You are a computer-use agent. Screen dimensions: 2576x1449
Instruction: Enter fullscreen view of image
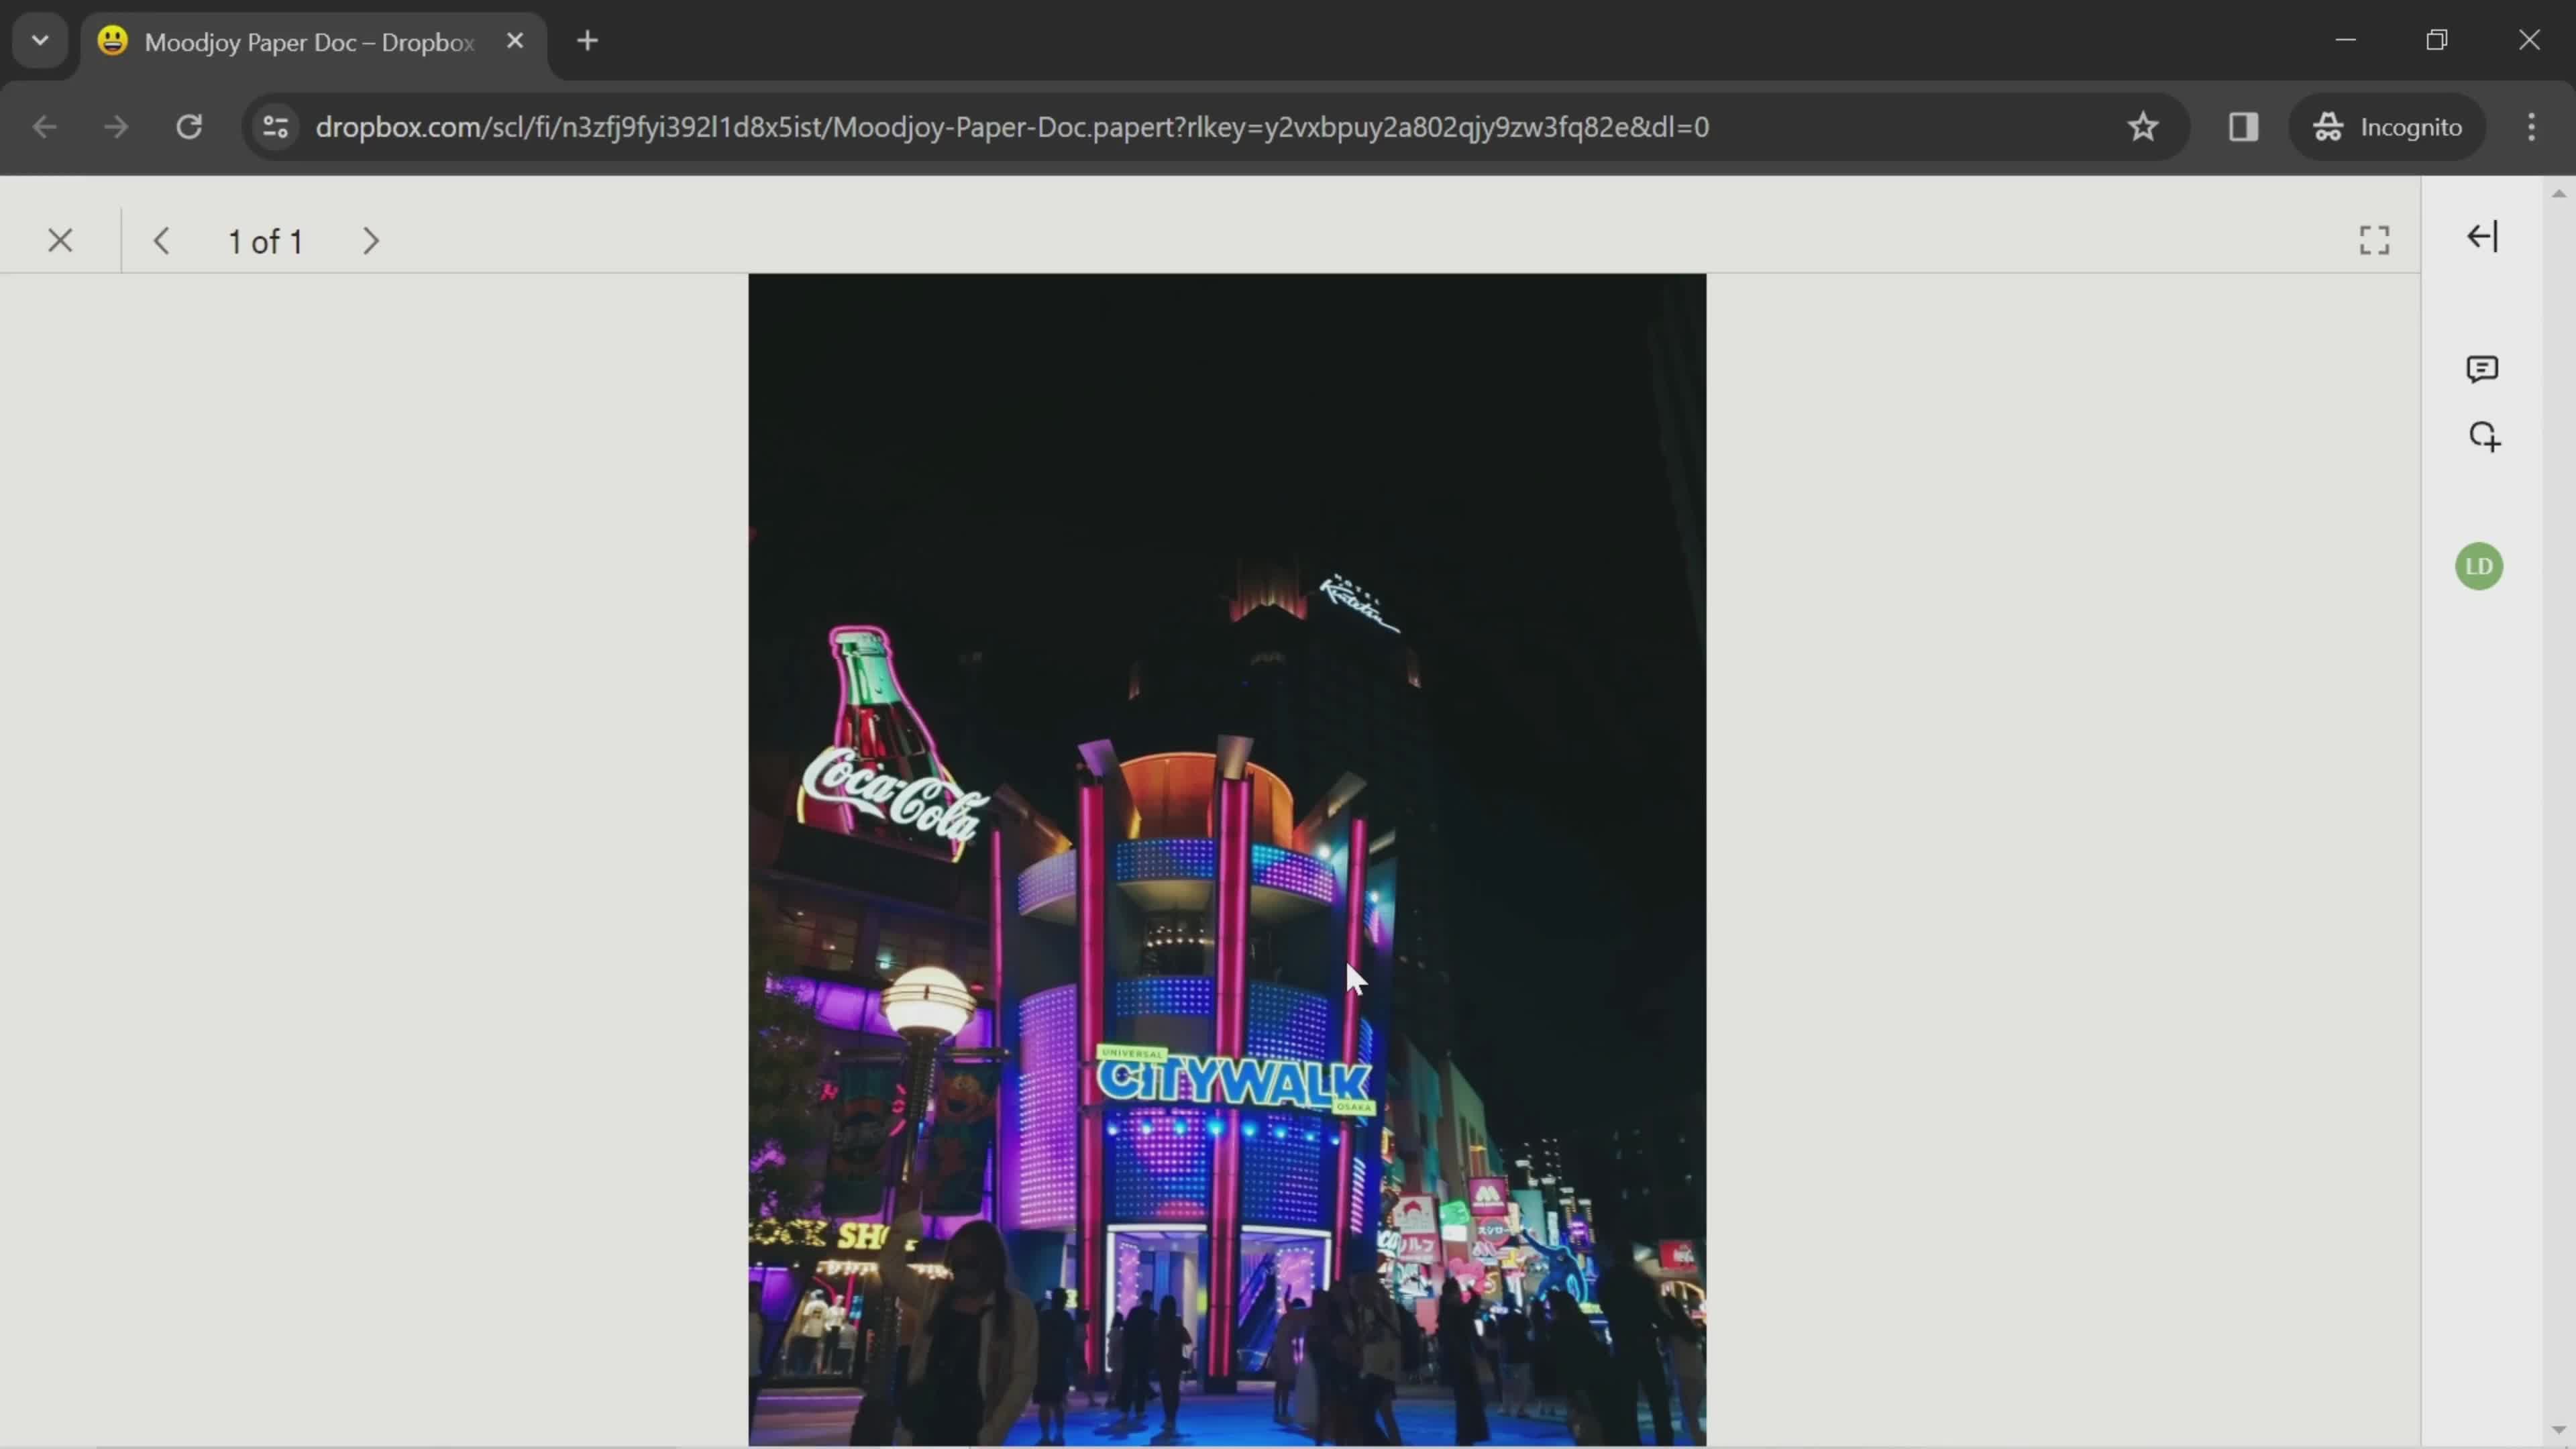point(2374,240)
